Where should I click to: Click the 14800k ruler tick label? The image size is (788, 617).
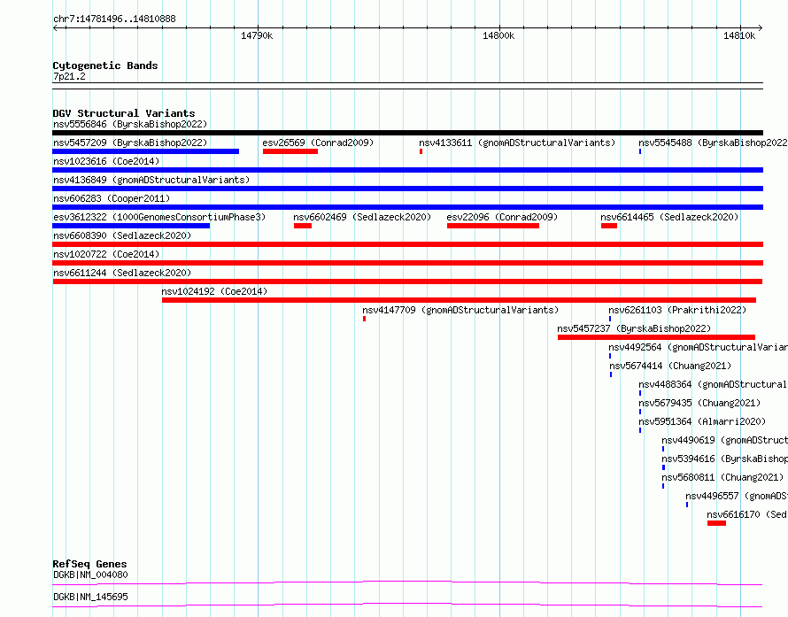498,35
